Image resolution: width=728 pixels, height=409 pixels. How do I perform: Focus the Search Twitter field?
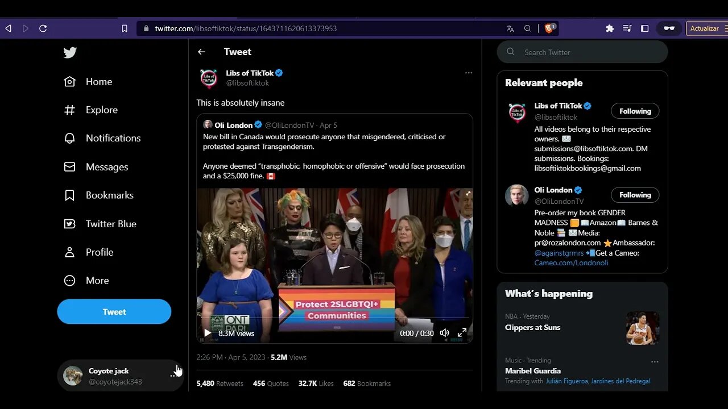[582, 52]
